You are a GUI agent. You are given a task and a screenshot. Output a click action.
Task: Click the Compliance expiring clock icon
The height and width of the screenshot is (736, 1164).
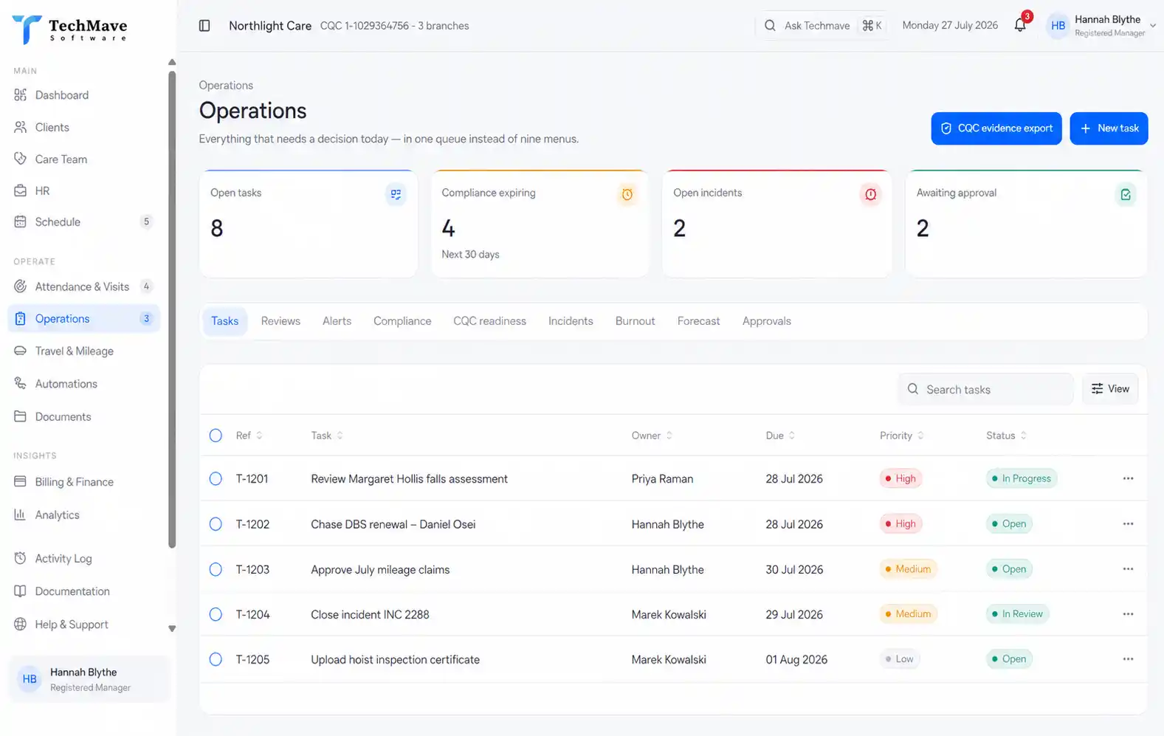[627, 194]
